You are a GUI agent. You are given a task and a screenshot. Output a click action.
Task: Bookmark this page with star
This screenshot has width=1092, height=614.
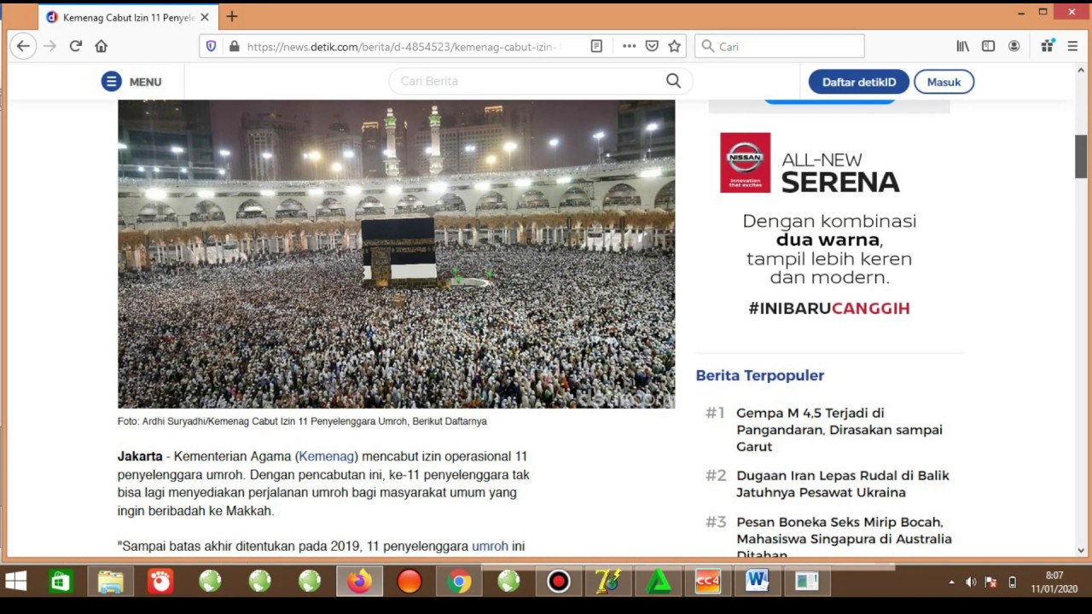point(675,46)
